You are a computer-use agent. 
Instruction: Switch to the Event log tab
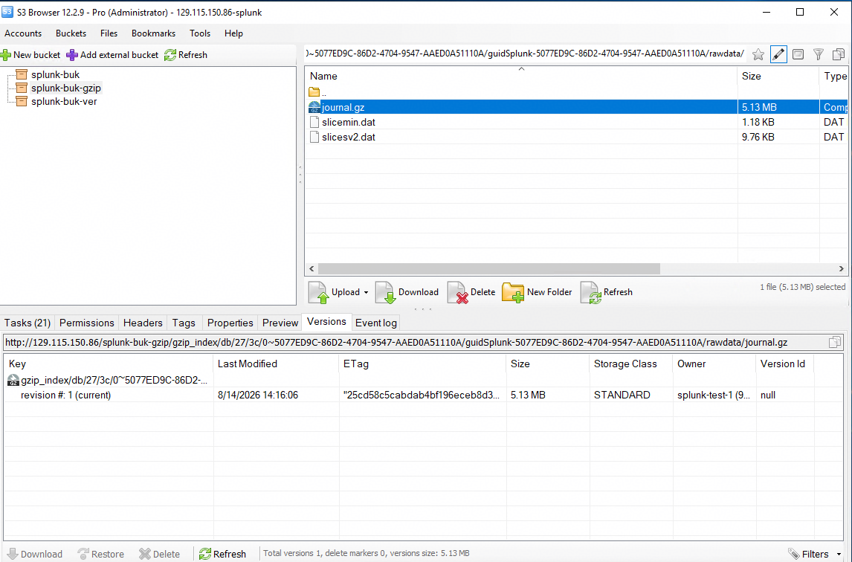coord(376,323)
